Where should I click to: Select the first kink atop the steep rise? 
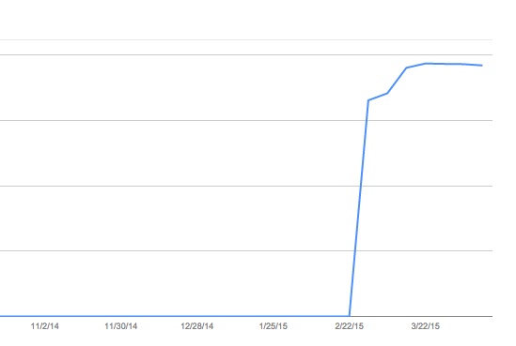tap(368, 100)
